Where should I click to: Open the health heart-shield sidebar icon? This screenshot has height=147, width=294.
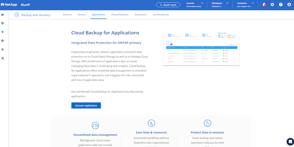pos(3,23)
